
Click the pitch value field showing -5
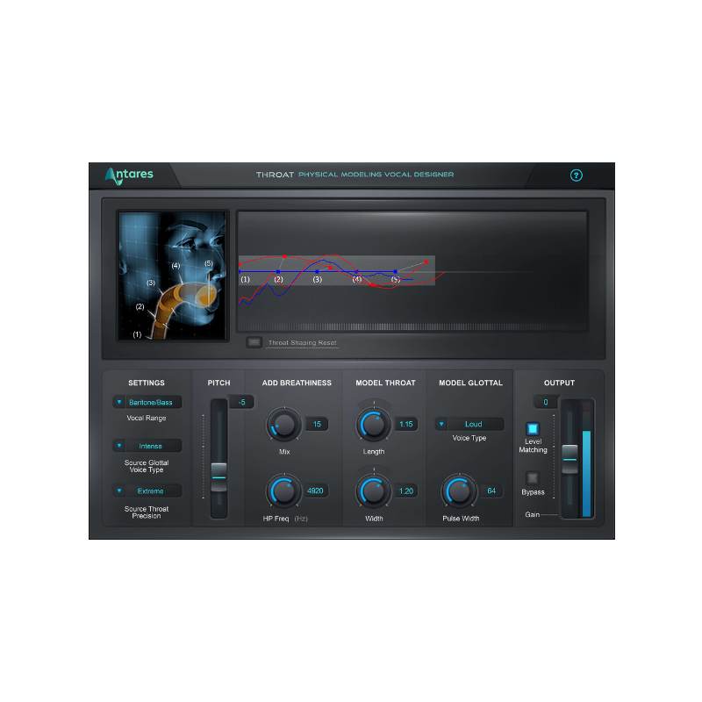(x=242, y=402)
